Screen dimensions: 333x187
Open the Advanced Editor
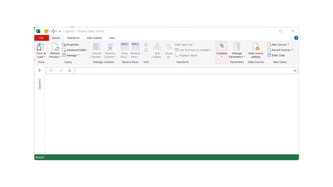coord(75,50)
